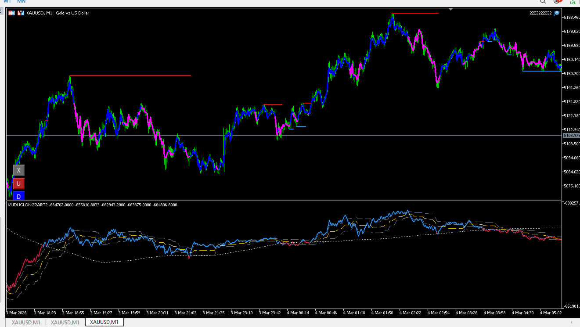Select the blue line at the chart's right edge
The height and width of the screenshot is (327, 580).
coord(542,71)
